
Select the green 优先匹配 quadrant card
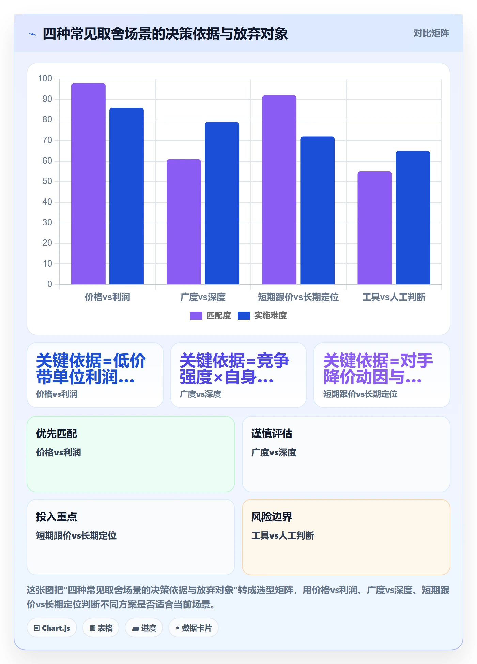tap(131, 454)
